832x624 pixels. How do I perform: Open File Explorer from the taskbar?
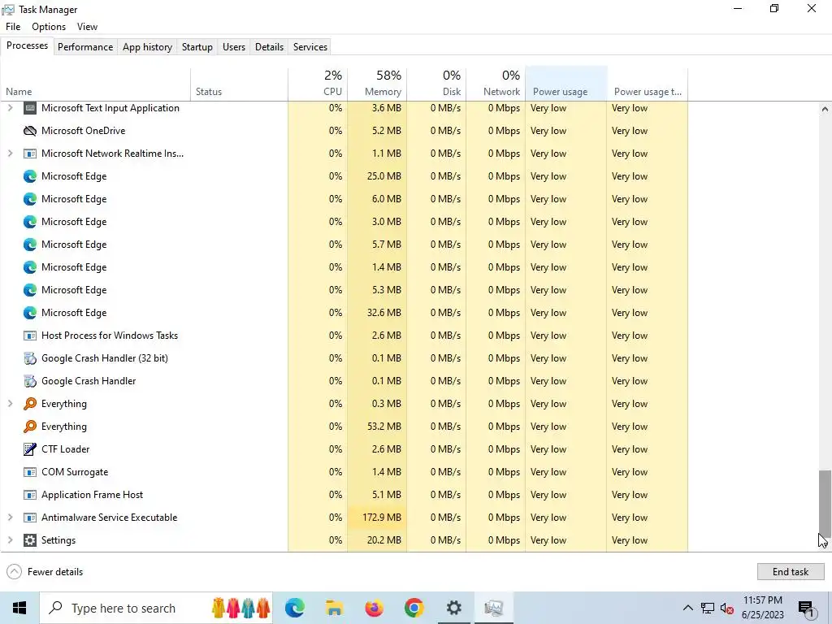coord(334,608)
